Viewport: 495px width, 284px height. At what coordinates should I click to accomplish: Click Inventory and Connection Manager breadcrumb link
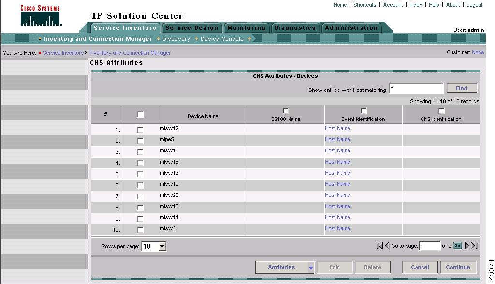(x=130, y=53)
